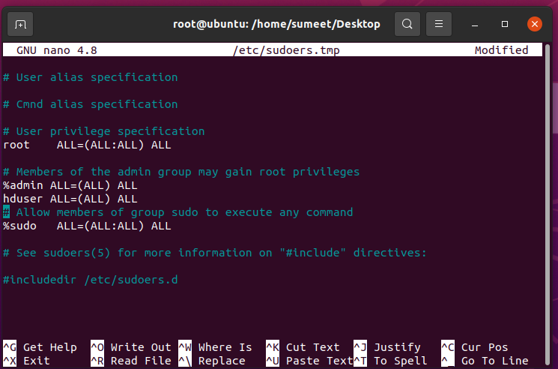
Task: Click the terminal vertical scrollbar
Action: click(548, 199)
